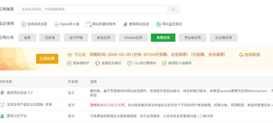
Task: Click the 专业版 label in banner
Action: (x=80, y=55)
